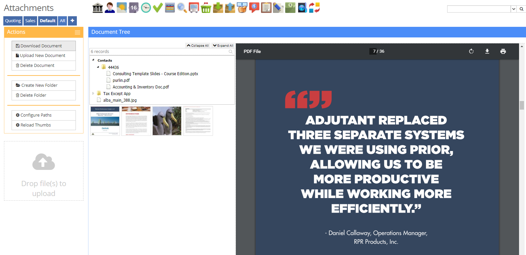Click Delete Folder
Image resolution: width=526 pixels, height=255 pixels.
44,95
